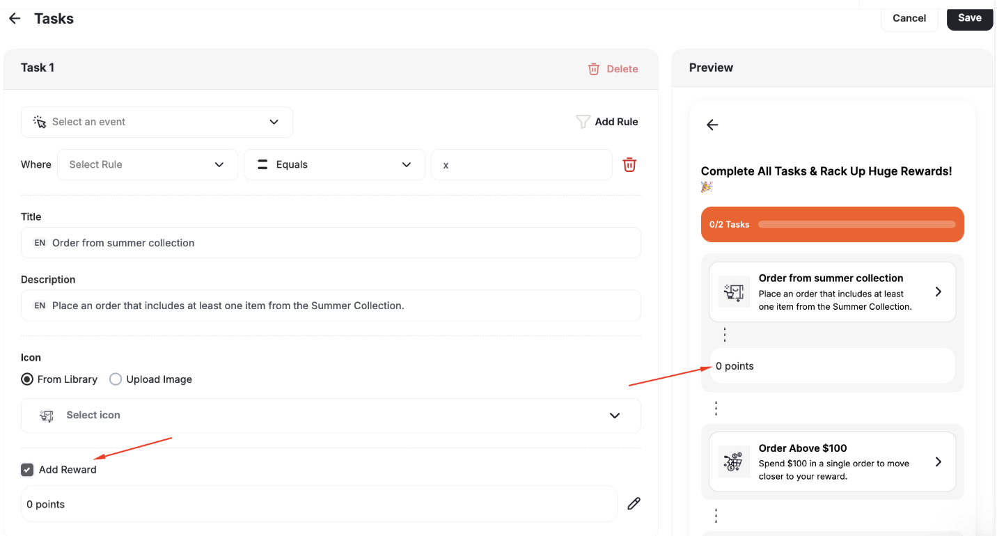Edit reward with the pencil icon
This screenshot has width=997, height=536.
click(x=634, y=504)
